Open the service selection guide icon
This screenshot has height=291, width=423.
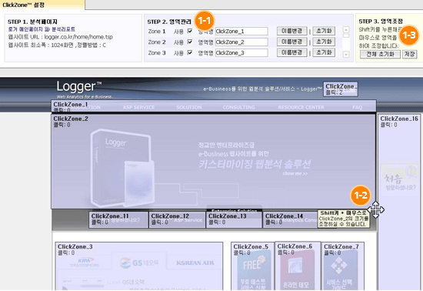[340, 270]
